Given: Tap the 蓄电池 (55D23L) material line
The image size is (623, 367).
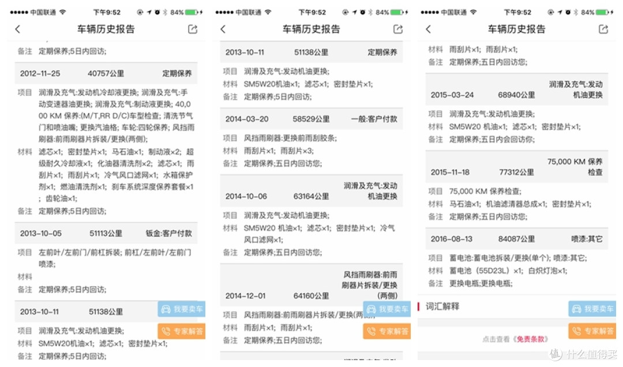Looking at the screenshot, I should pyautogui.click(x=508, y=271).
